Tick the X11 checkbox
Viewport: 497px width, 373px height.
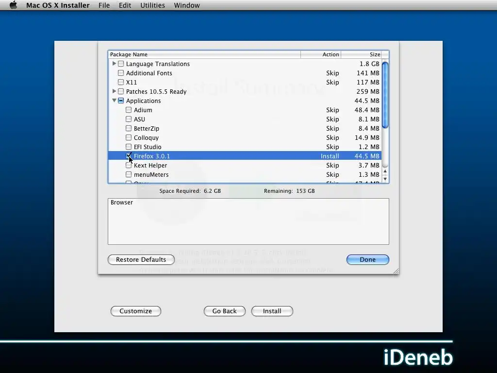click(121, 82)
